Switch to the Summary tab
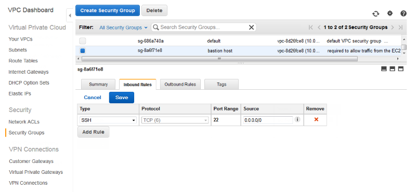The image size is (416, 192). point(98,84)
